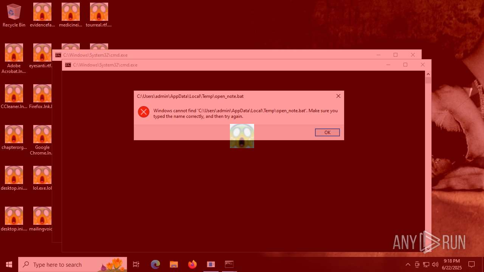The width and height of the screenshot is (484, 272).
Task: Switch to the purple taskbar app
Action: (211, 264)
